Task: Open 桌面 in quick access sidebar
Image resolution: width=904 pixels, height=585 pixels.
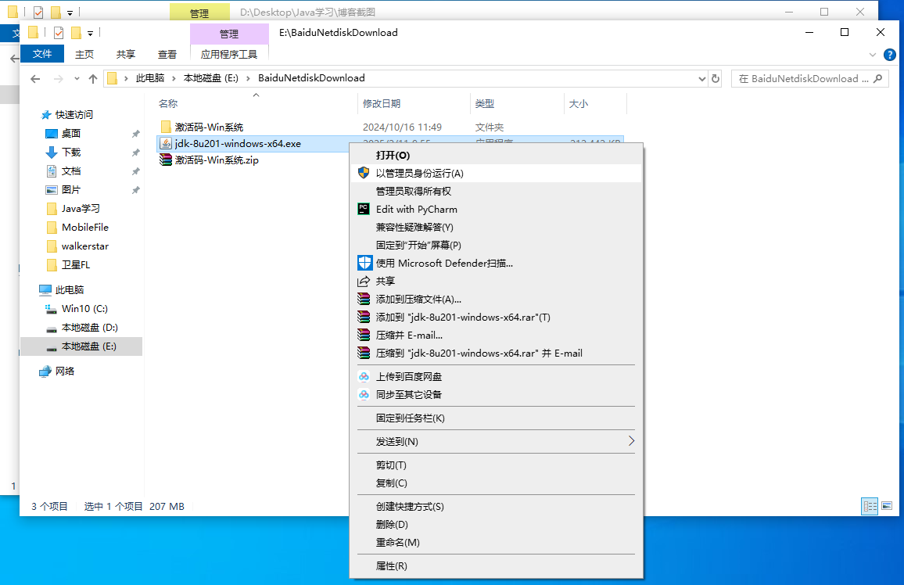Action: [x=71, y=133]
